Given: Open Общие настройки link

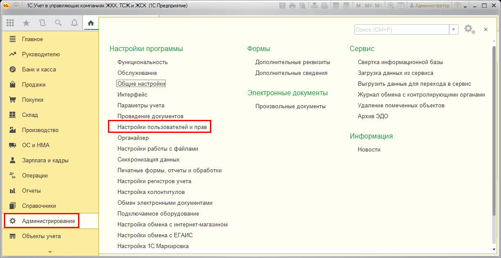Looking at the screenshot, I should 141,84.
